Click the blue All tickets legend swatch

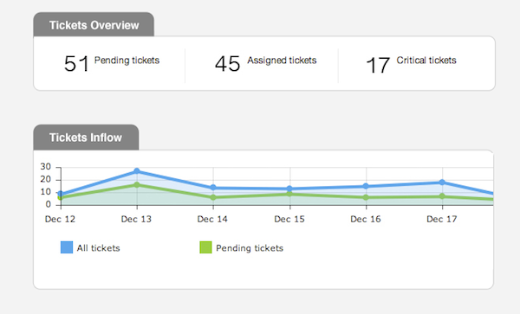pos(67,247)
